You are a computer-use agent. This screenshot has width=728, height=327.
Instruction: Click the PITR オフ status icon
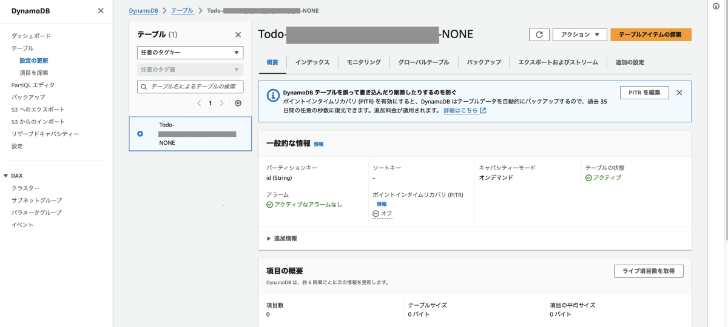pyautogui.click(x=376, y=214)
